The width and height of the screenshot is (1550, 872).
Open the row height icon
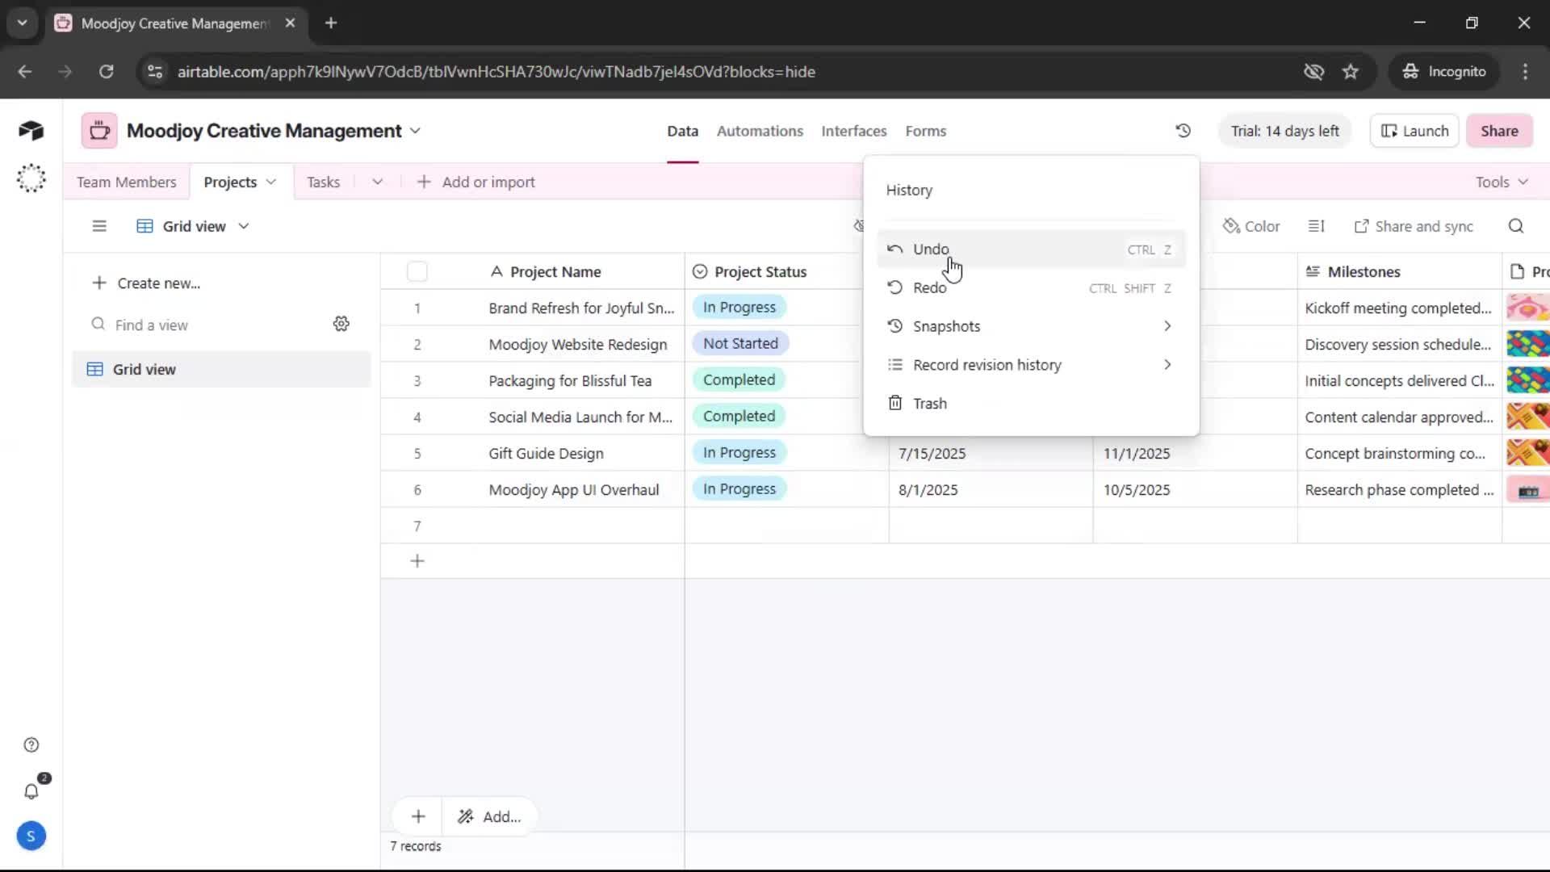click(x=1317, y=226)
